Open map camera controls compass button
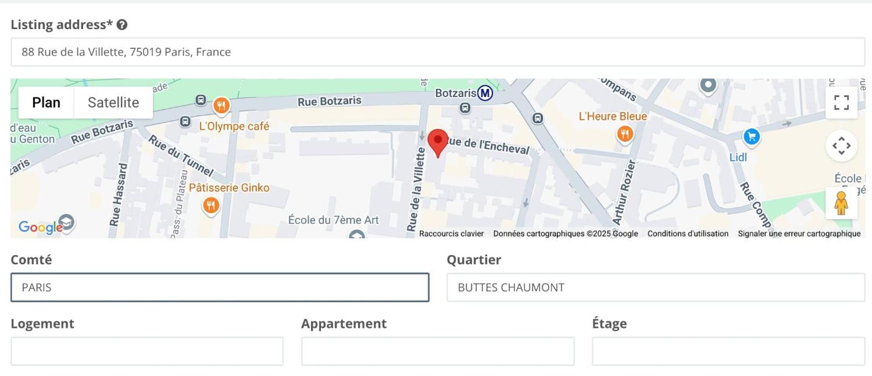Screen dimensions: 872x376 [x=841, y=146]
